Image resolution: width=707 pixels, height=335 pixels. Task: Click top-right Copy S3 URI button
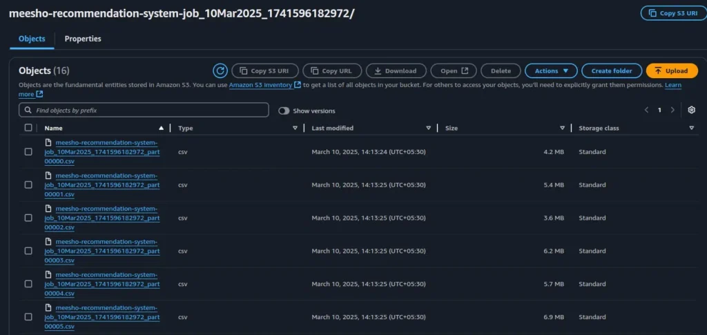(674, 13)
